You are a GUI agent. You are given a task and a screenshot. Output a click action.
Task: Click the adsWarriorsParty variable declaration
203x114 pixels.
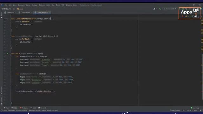(28, 56)
